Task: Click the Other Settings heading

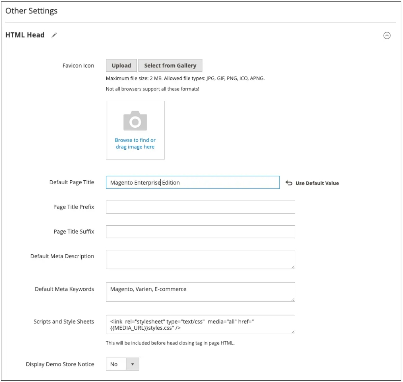Action: click(31, 11)
